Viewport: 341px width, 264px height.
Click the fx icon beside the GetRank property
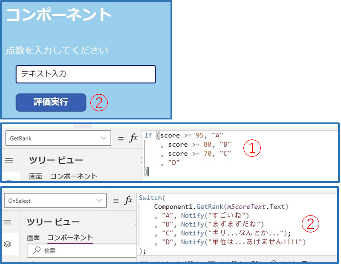coord(133,138)
